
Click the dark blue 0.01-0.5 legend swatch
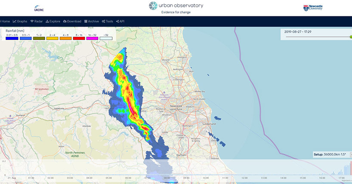click(x=12, y=38)
